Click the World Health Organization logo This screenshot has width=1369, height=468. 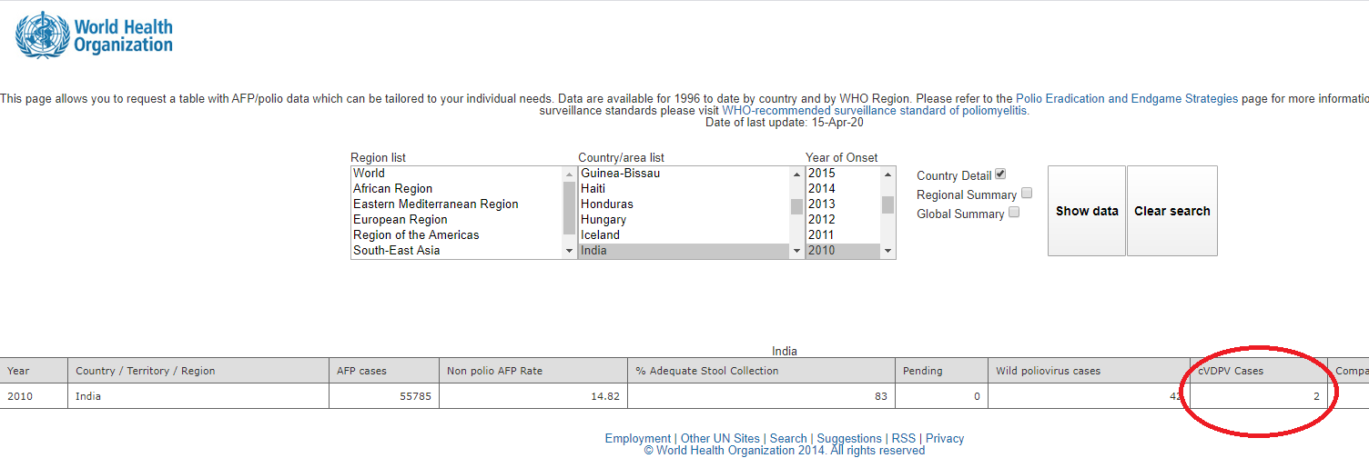click(x=95, y=35)
